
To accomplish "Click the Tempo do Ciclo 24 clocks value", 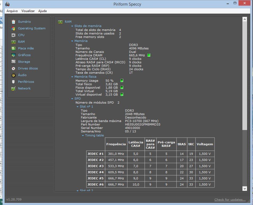I will pyautogui.click(x=136, y=69).
